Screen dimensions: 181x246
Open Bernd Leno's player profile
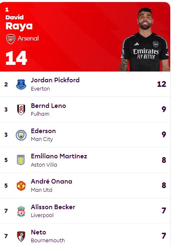[48, 106]
